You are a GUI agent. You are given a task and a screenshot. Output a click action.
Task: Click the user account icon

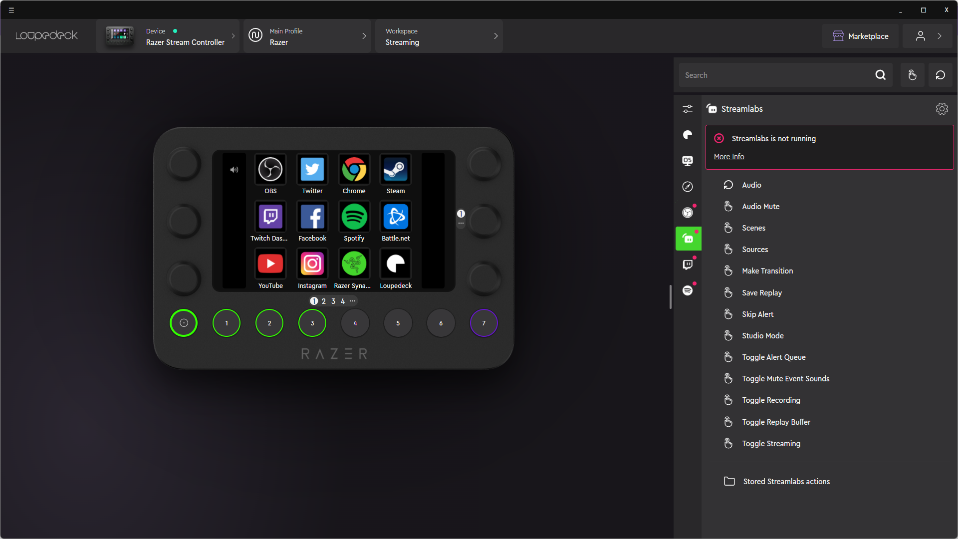pyautogui.click(x=921, y=36)
